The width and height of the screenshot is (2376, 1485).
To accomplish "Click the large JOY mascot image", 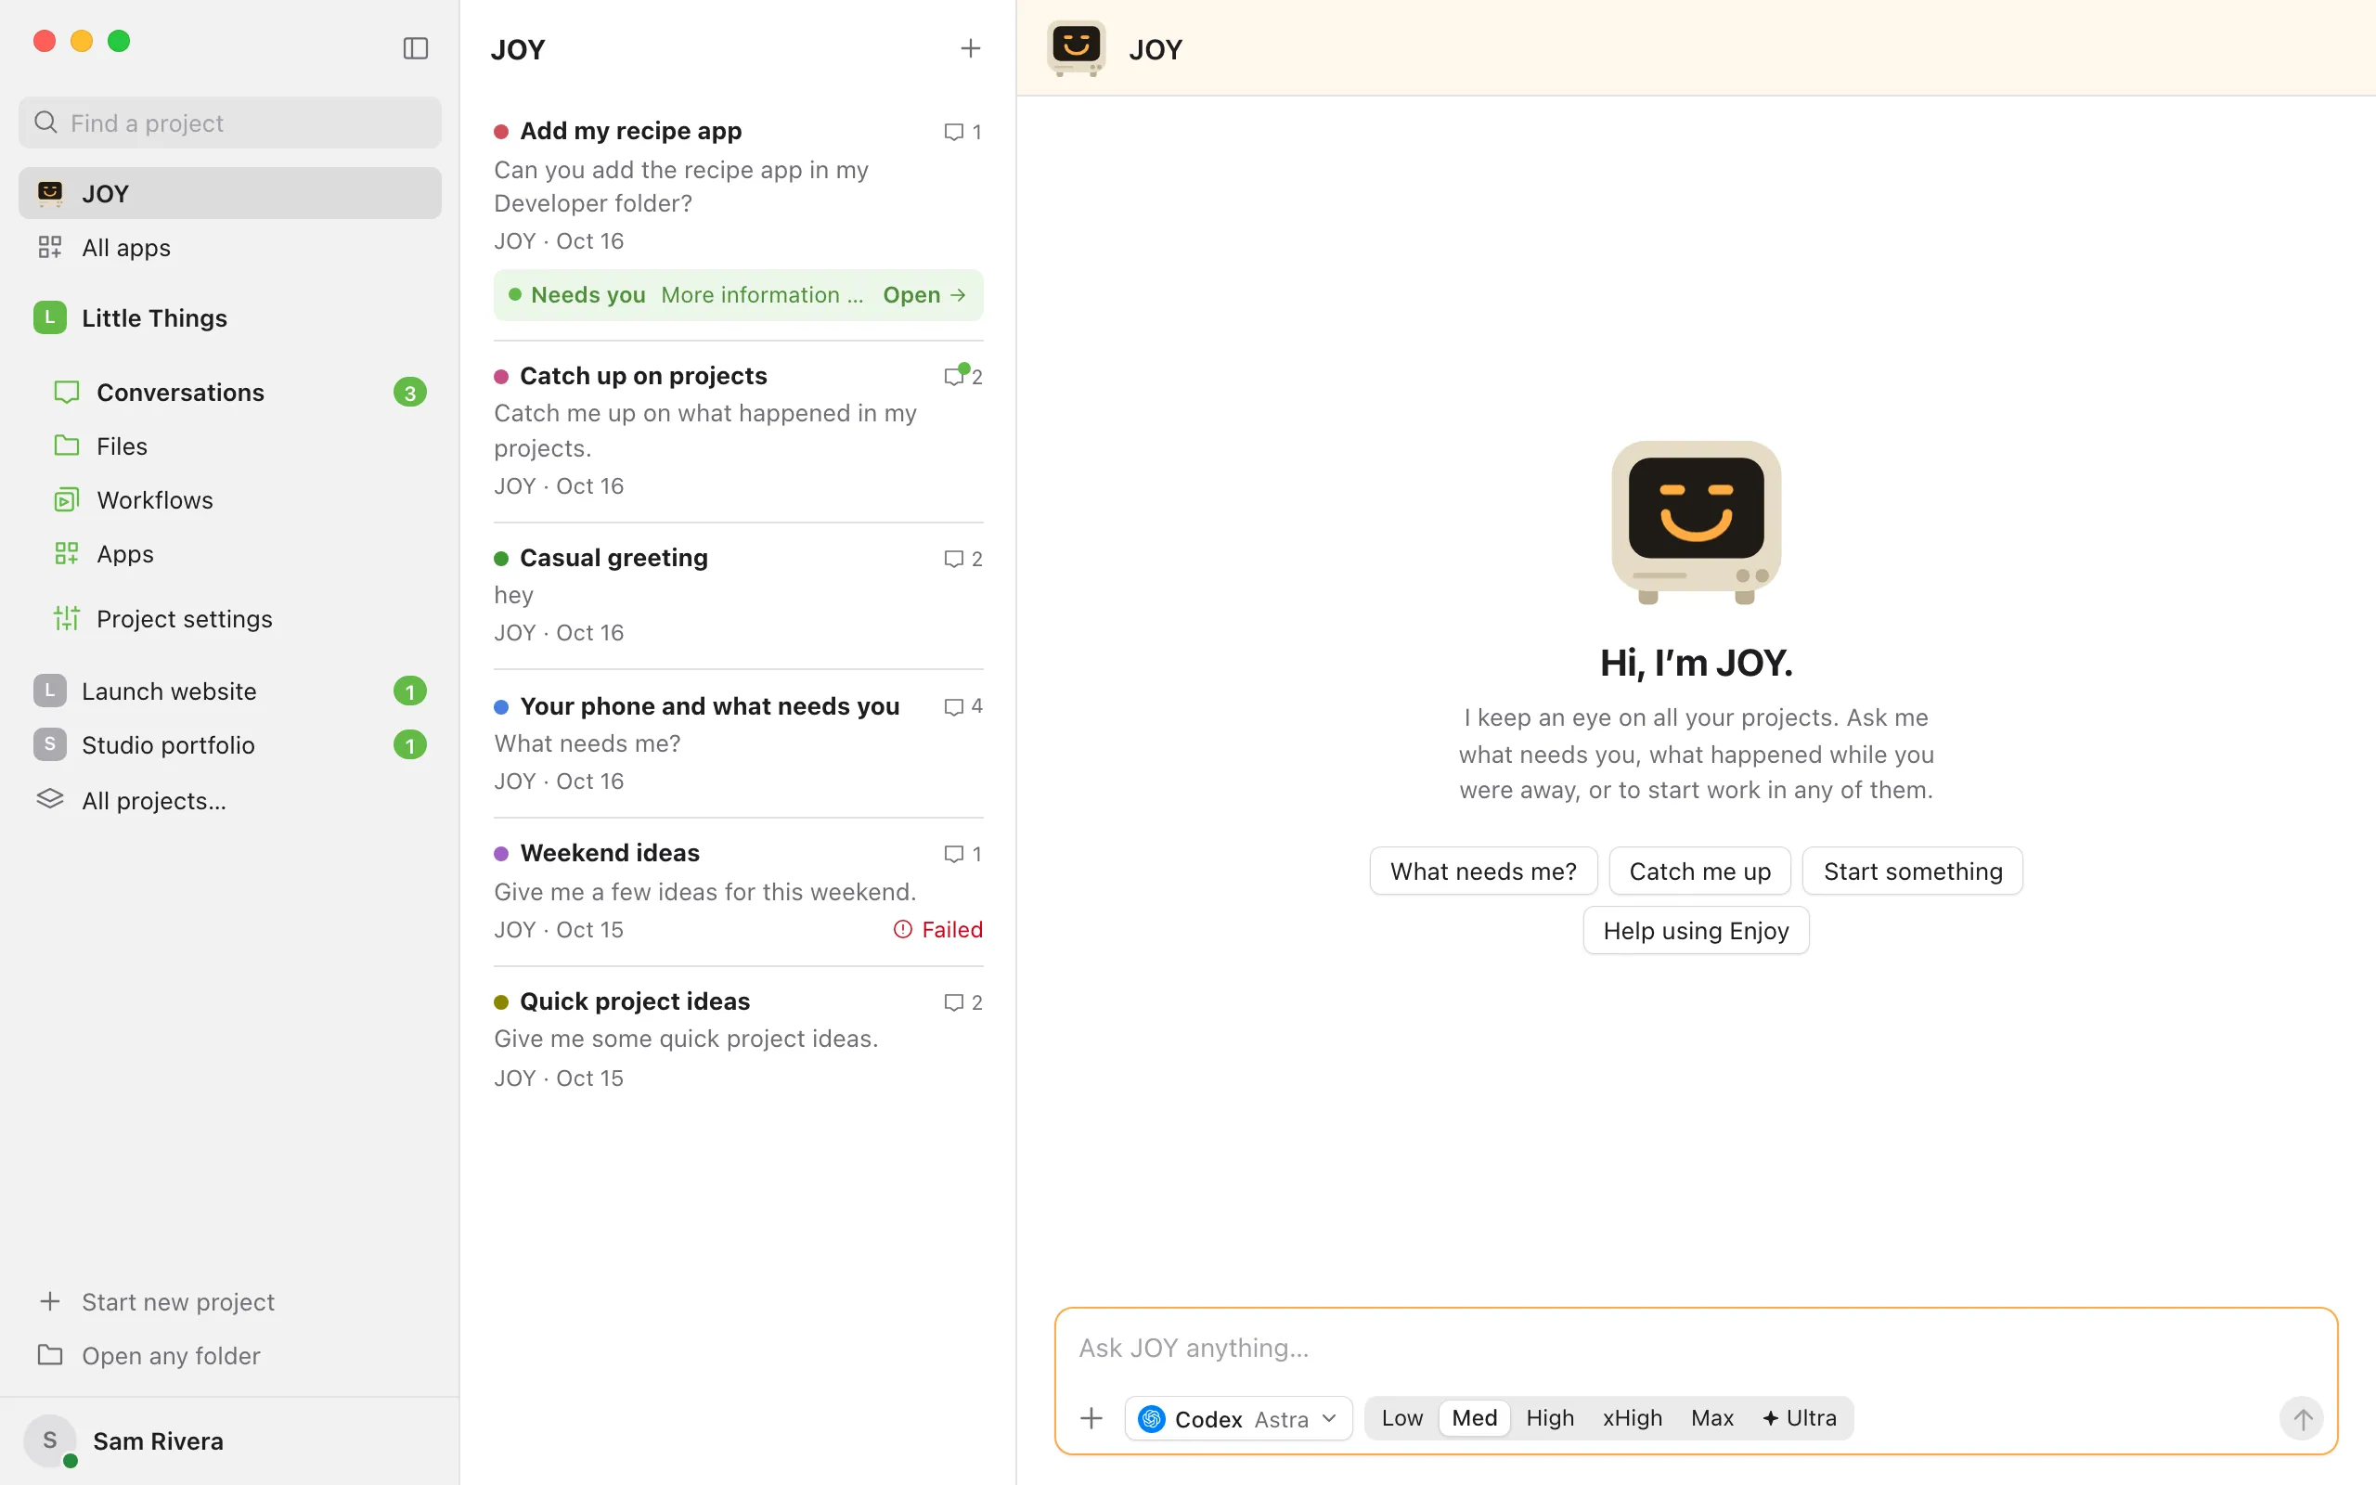I will click(1696, 523).
